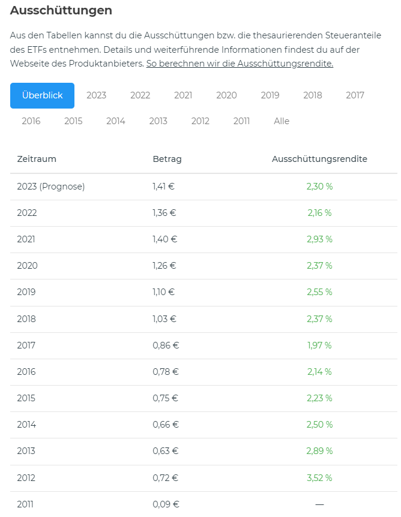Click the Ausschüttungsrendite column header
Image resolution: width=401 pixels, height=517 pixels.
pyautogui.click(x=319, y=159)
